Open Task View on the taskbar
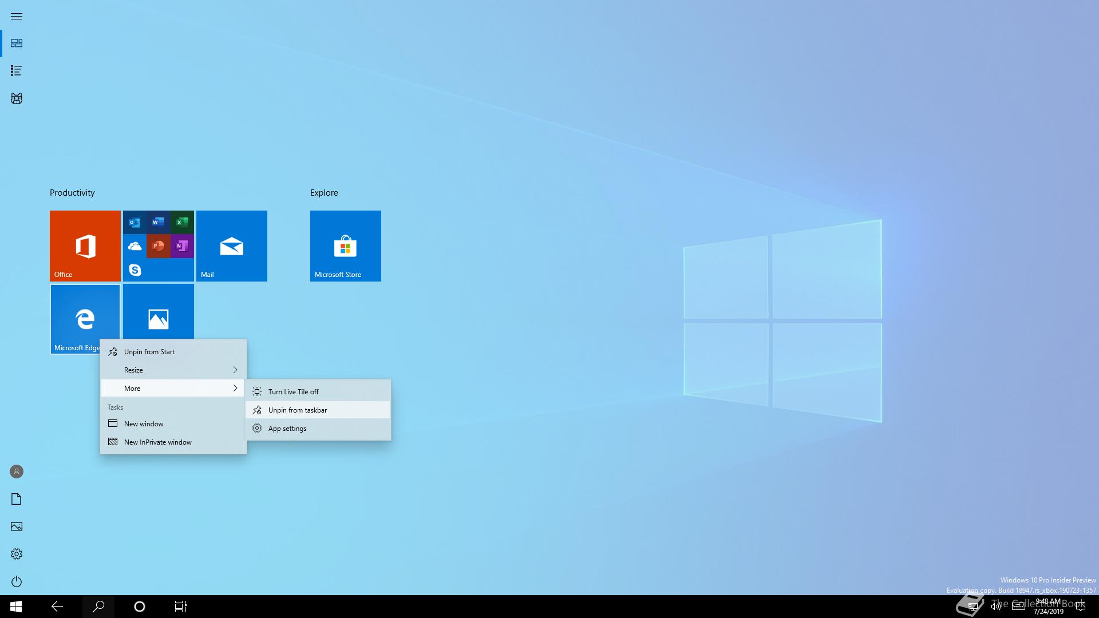This screenshot has width=1099, height=618. pyautogui.click(x=181, y=607)
